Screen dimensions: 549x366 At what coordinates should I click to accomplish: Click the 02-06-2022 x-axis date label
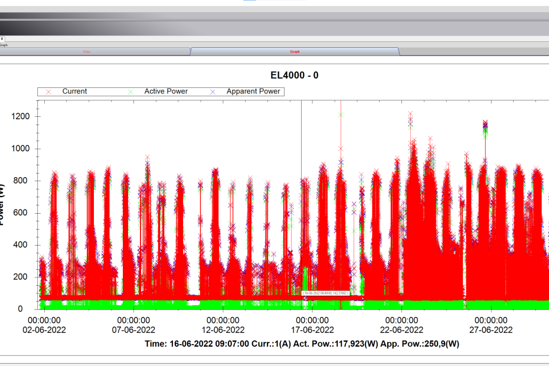(44, 330)
